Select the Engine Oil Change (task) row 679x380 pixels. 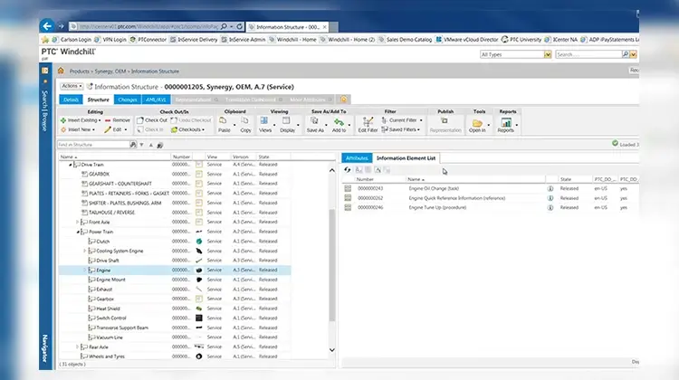point(490,189)
